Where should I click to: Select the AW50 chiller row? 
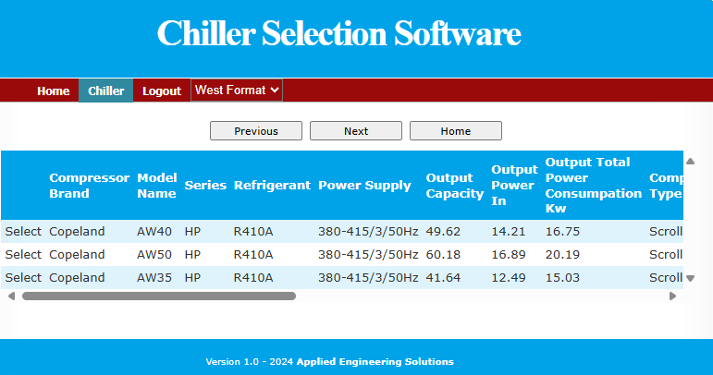23,255
